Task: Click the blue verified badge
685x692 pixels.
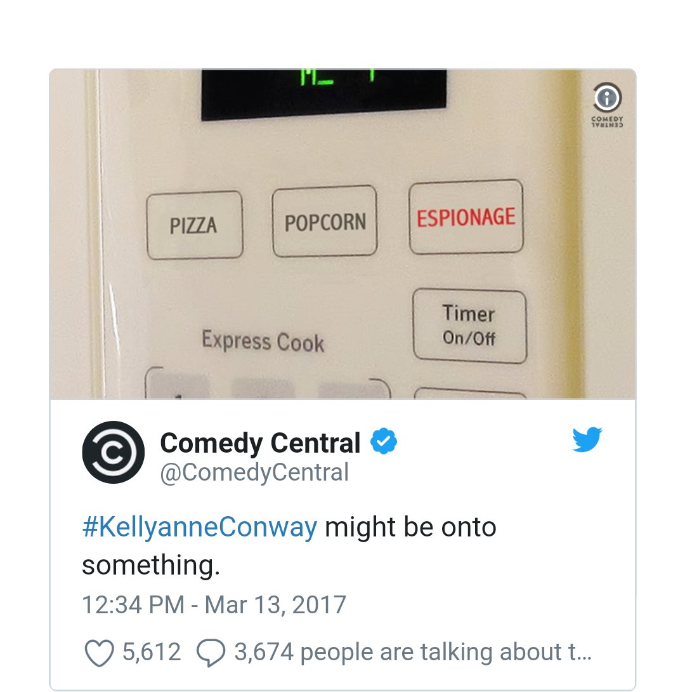Action: coord(384,441)
